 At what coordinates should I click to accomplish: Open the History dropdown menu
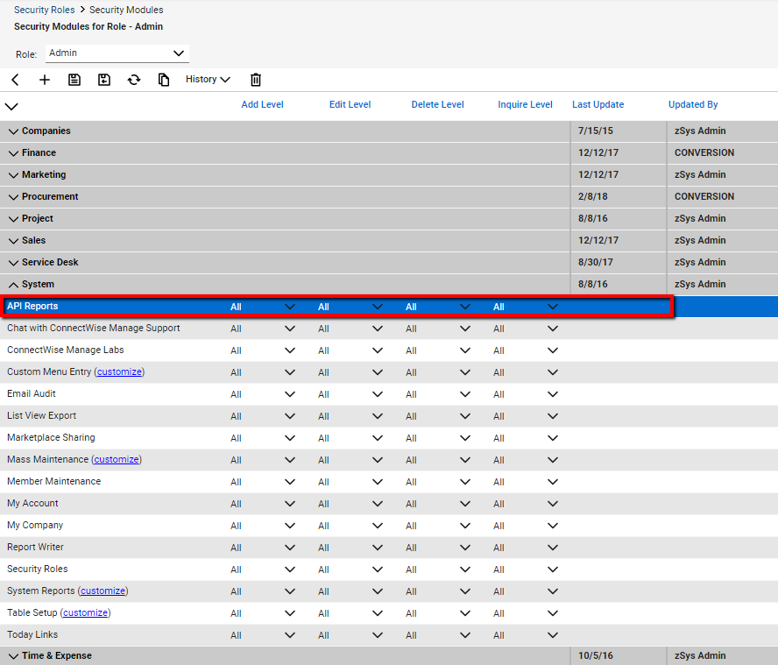208,80
